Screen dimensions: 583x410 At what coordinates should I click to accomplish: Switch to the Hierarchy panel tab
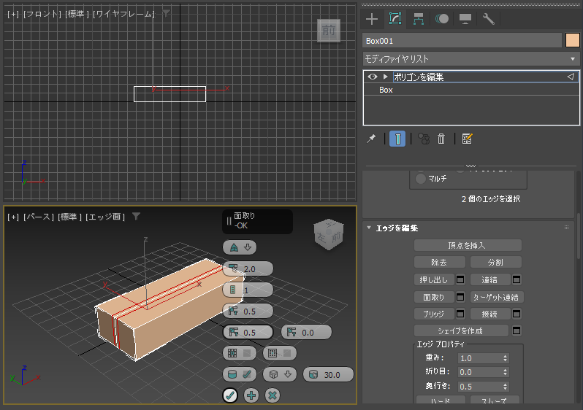[419, 19]
